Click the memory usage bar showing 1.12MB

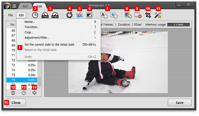[178, 25]
